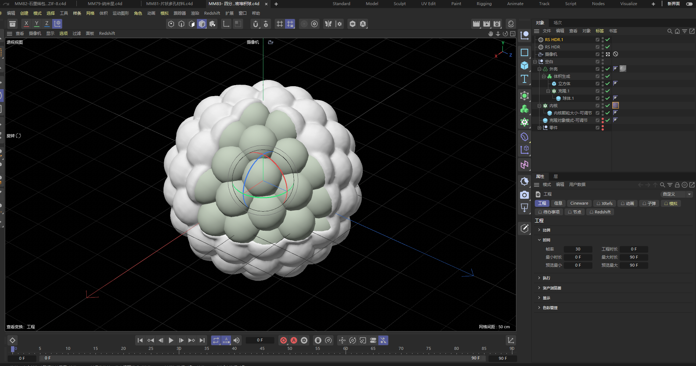696x366 pixels.
Task: Select Model mode highlighted cube icon
Action: pyautogui.click(x=202, y=24)
